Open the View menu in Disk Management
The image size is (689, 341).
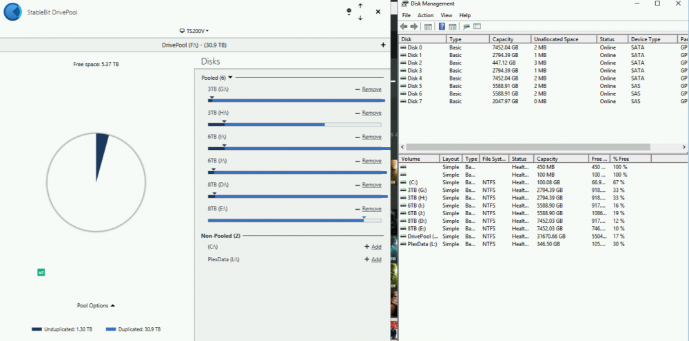(x=446, y=15)
